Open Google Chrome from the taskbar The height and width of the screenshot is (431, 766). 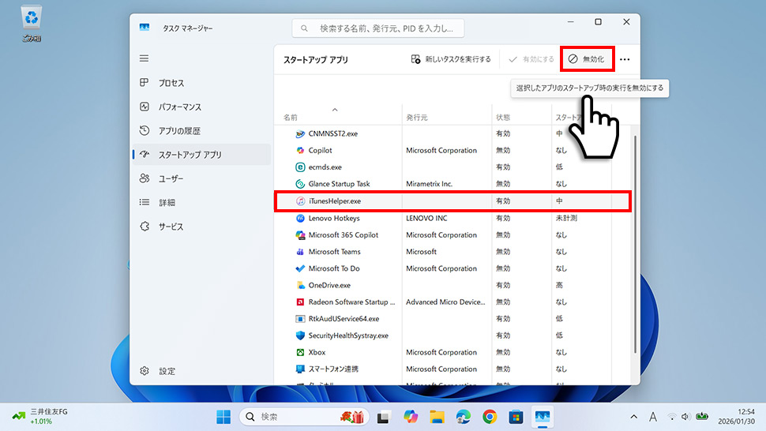click(x=490, y=416)
